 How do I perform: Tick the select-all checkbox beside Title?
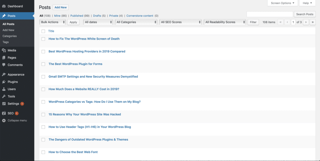point(43,31)
